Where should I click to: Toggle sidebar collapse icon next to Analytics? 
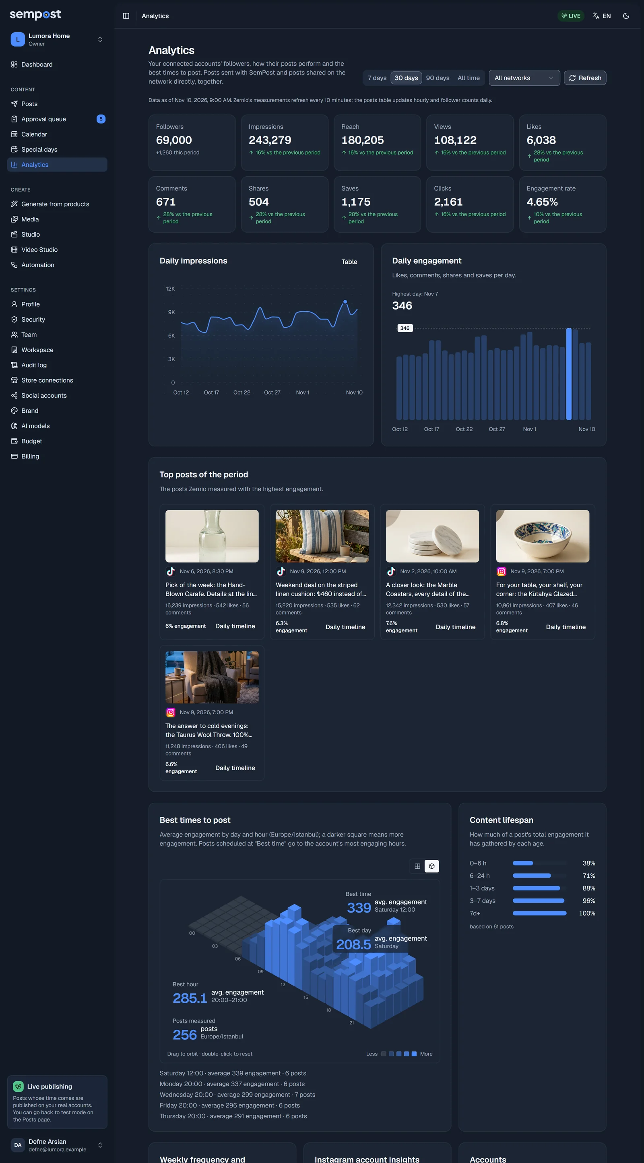[x=126, y=16]
